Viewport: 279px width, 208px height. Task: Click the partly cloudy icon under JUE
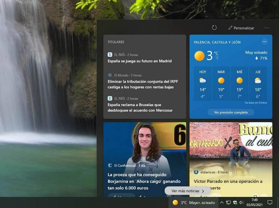(x=258, y=81)
